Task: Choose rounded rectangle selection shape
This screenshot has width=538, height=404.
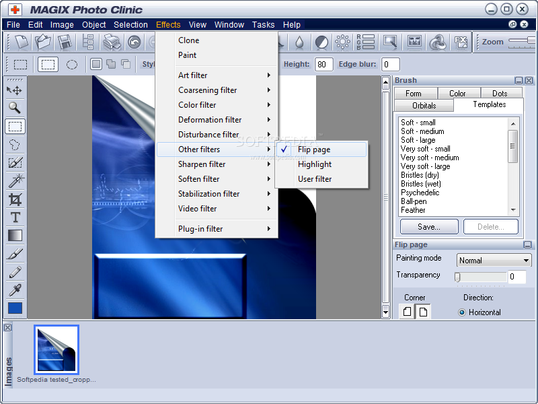Action: pyautogui.click(x=48, y=64)
